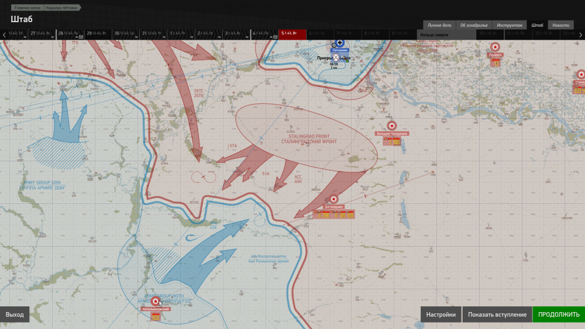Viewport: 585px width, 329px height.
Task: Click the unit badge 622 under Котельниковский
Action: coord(156,317)
